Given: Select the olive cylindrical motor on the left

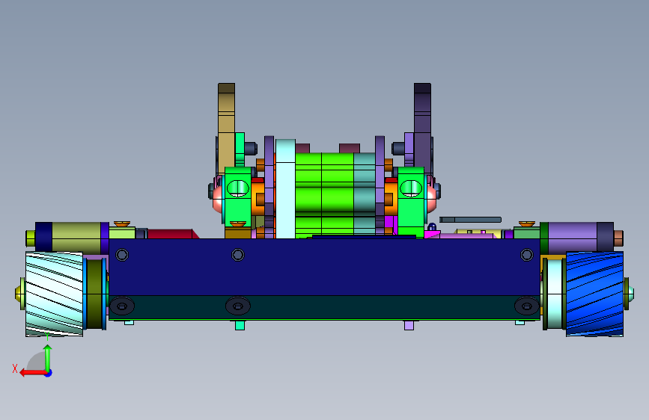Looking at the screenshot, I should click(x=76, y=238).
